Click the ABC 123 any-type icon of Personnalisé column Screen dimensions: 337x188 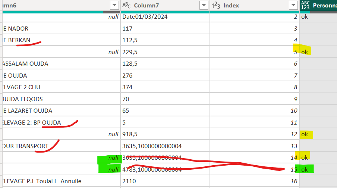305,5
